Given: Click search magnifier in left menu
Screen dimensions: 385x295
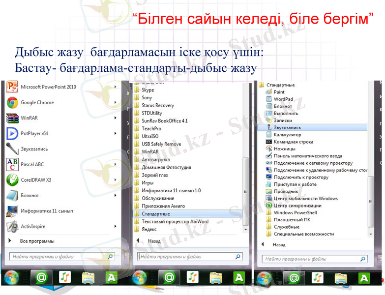Looking at the screenshot, I should (110, 257).
